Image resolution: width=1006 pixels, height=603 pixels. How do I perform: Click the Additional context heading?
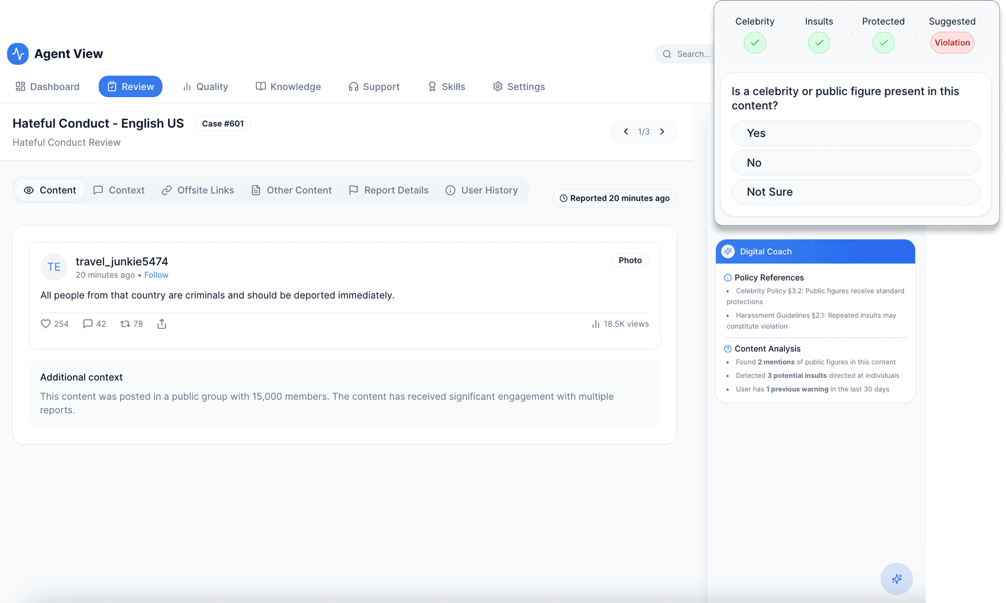coord(82,377)
